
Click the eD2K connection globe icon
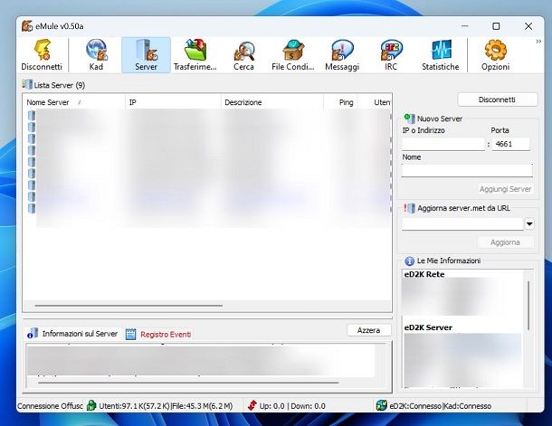(381, 405)
